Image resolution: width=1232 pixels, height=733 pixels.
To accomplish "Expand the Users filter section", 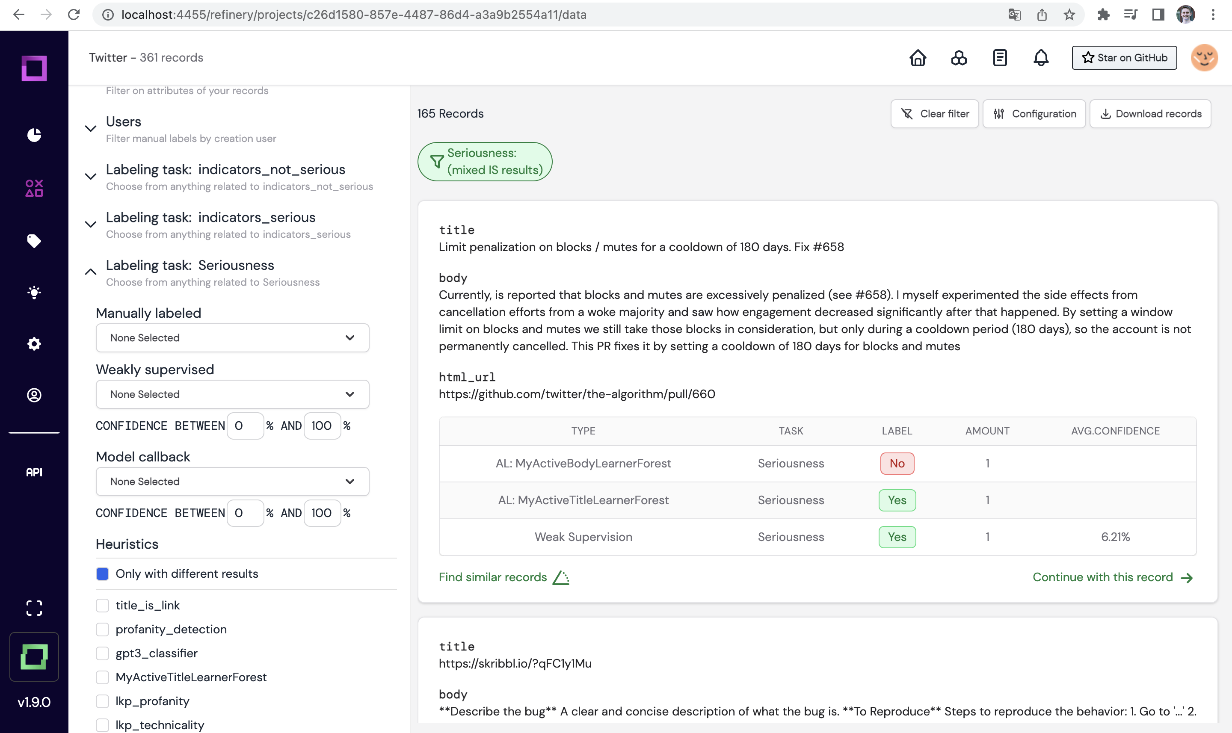I will coord(90,128).
